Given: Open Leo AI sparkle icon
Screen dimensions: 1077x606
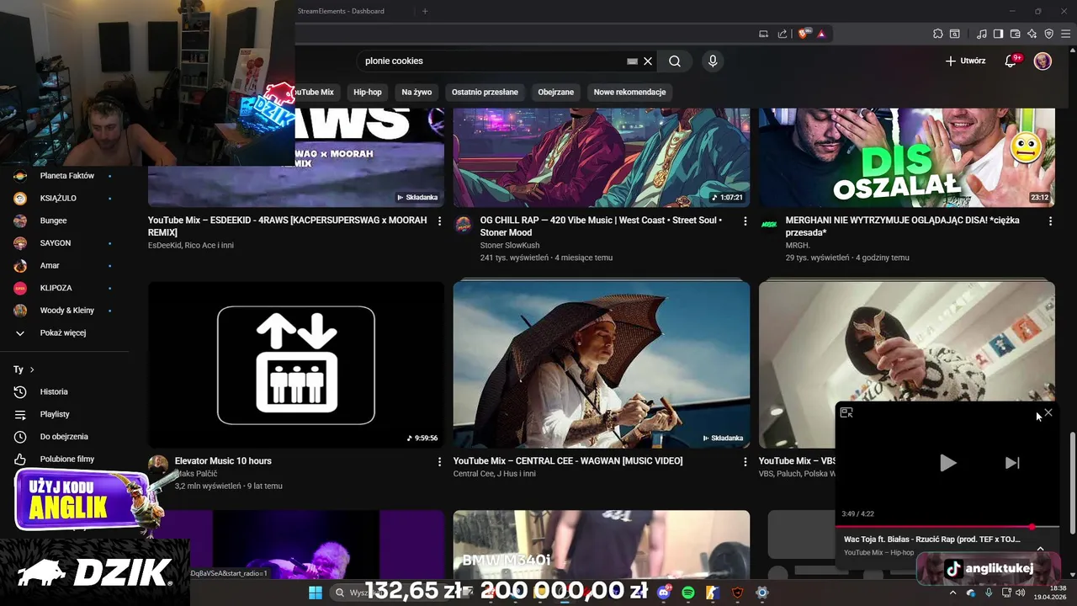Looking at the screenshot, I should 1032,34.
